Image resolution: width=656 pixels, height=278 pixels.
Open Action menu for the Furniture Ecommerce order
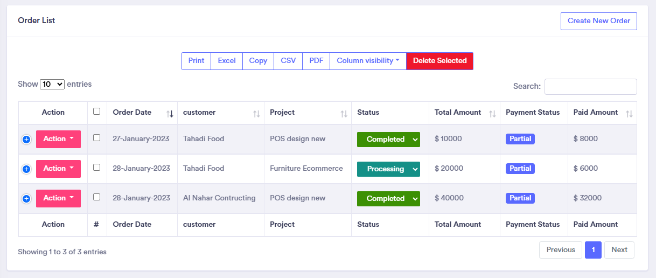(x=58, y=169)
